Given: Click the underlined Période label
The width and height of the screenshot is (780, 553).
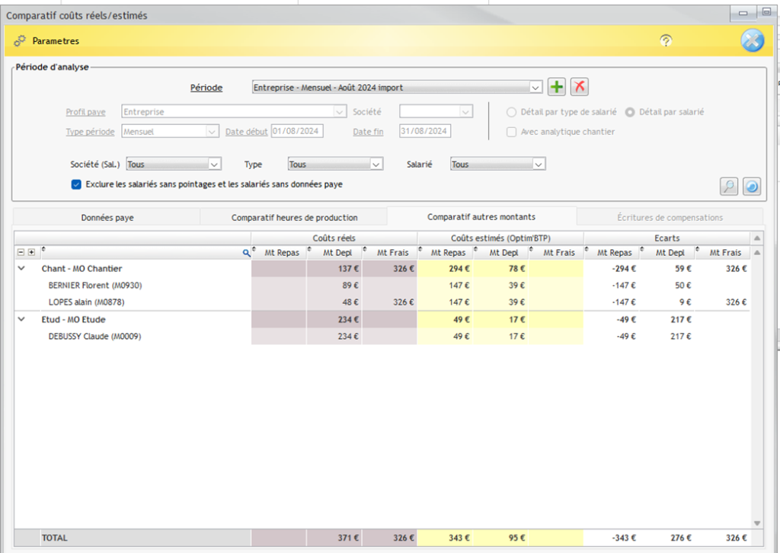Looking at the screenshot, I should pos(206,87).
